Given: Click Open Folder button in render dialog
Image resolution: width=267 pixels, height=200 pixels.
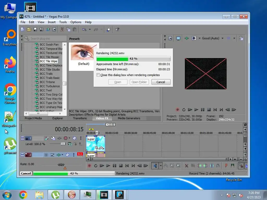Looking at the screenshot, I should pyautogui.click(x=139, y=82).
